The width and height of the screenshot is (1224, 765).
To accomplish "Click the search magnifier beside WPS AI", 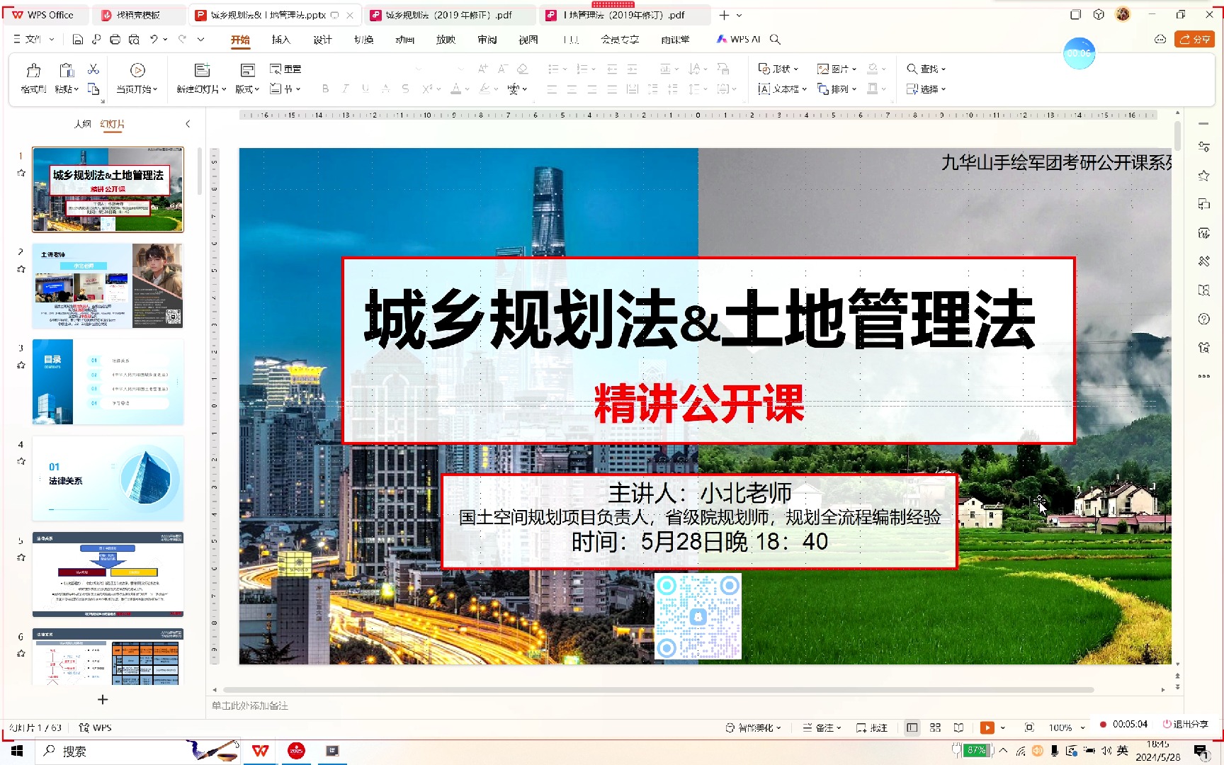I will 775,39.
